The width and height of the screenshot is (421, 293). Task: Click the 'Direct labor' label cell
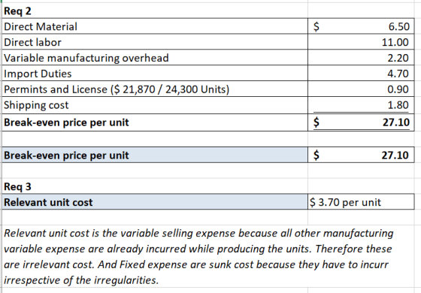pyautogui.click(x=155, y=42)
